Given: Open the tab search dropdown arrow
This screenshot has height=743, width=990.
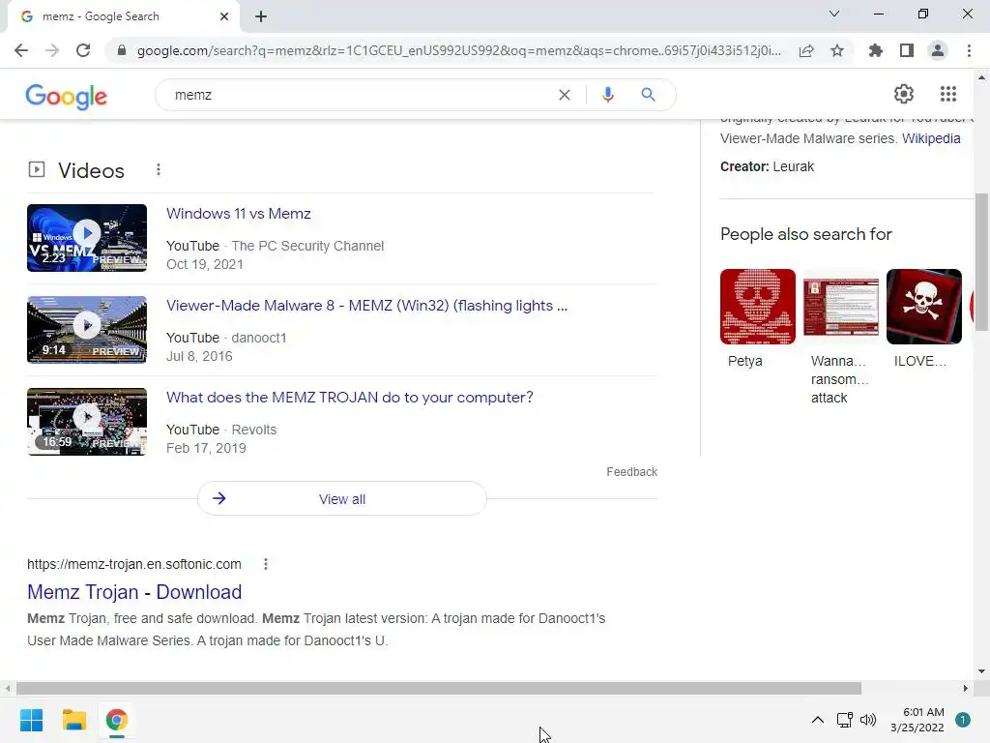Looking at the screenshot, I should point(834,14).
